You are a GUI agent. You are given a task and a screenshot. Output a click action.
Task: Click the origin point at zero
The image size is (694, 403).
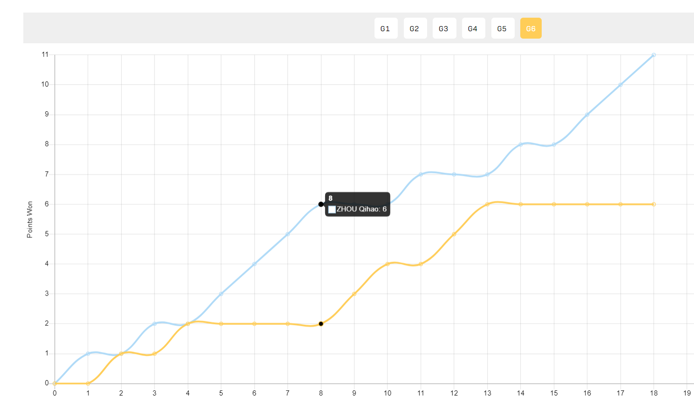pyautogui.click(x=55, y=383)
